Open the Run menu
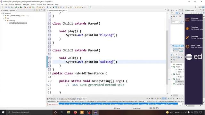 pyautogui.click(x=45, y=4)
